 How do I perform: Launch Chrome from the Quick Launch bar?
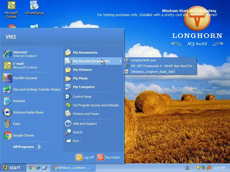[31, 168]
